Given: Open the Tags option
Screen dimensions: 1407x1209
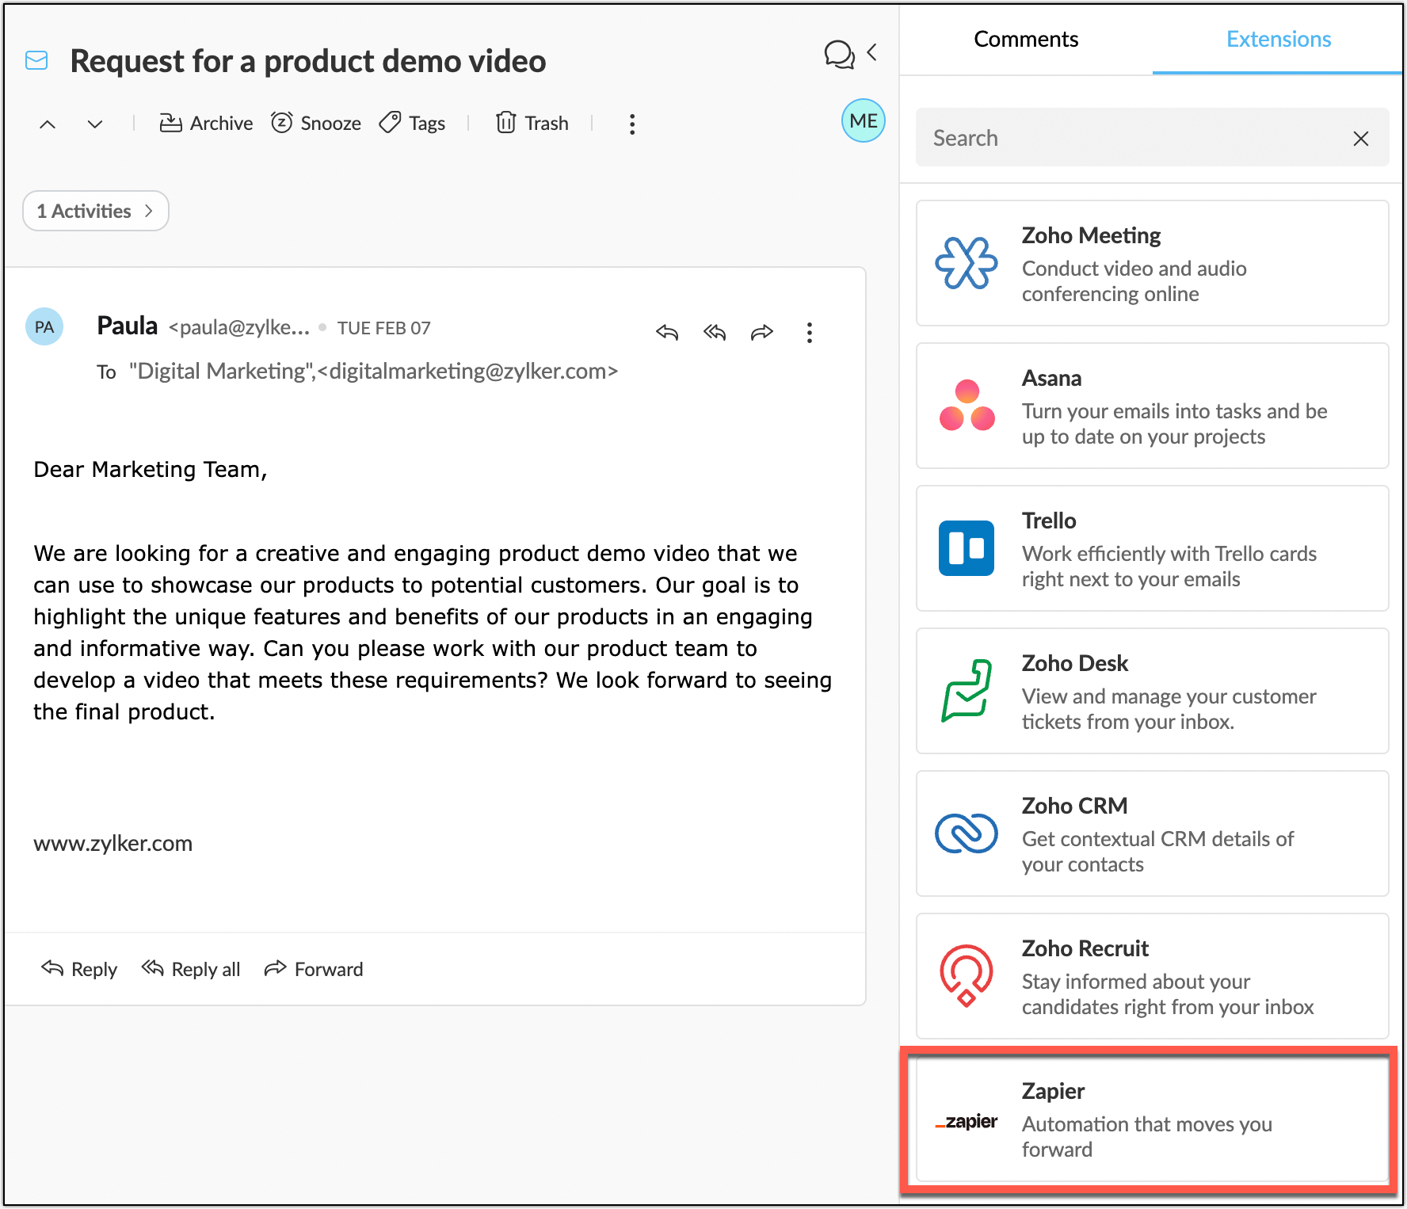Looking at the screenshot, I should (x=412, y=123).
